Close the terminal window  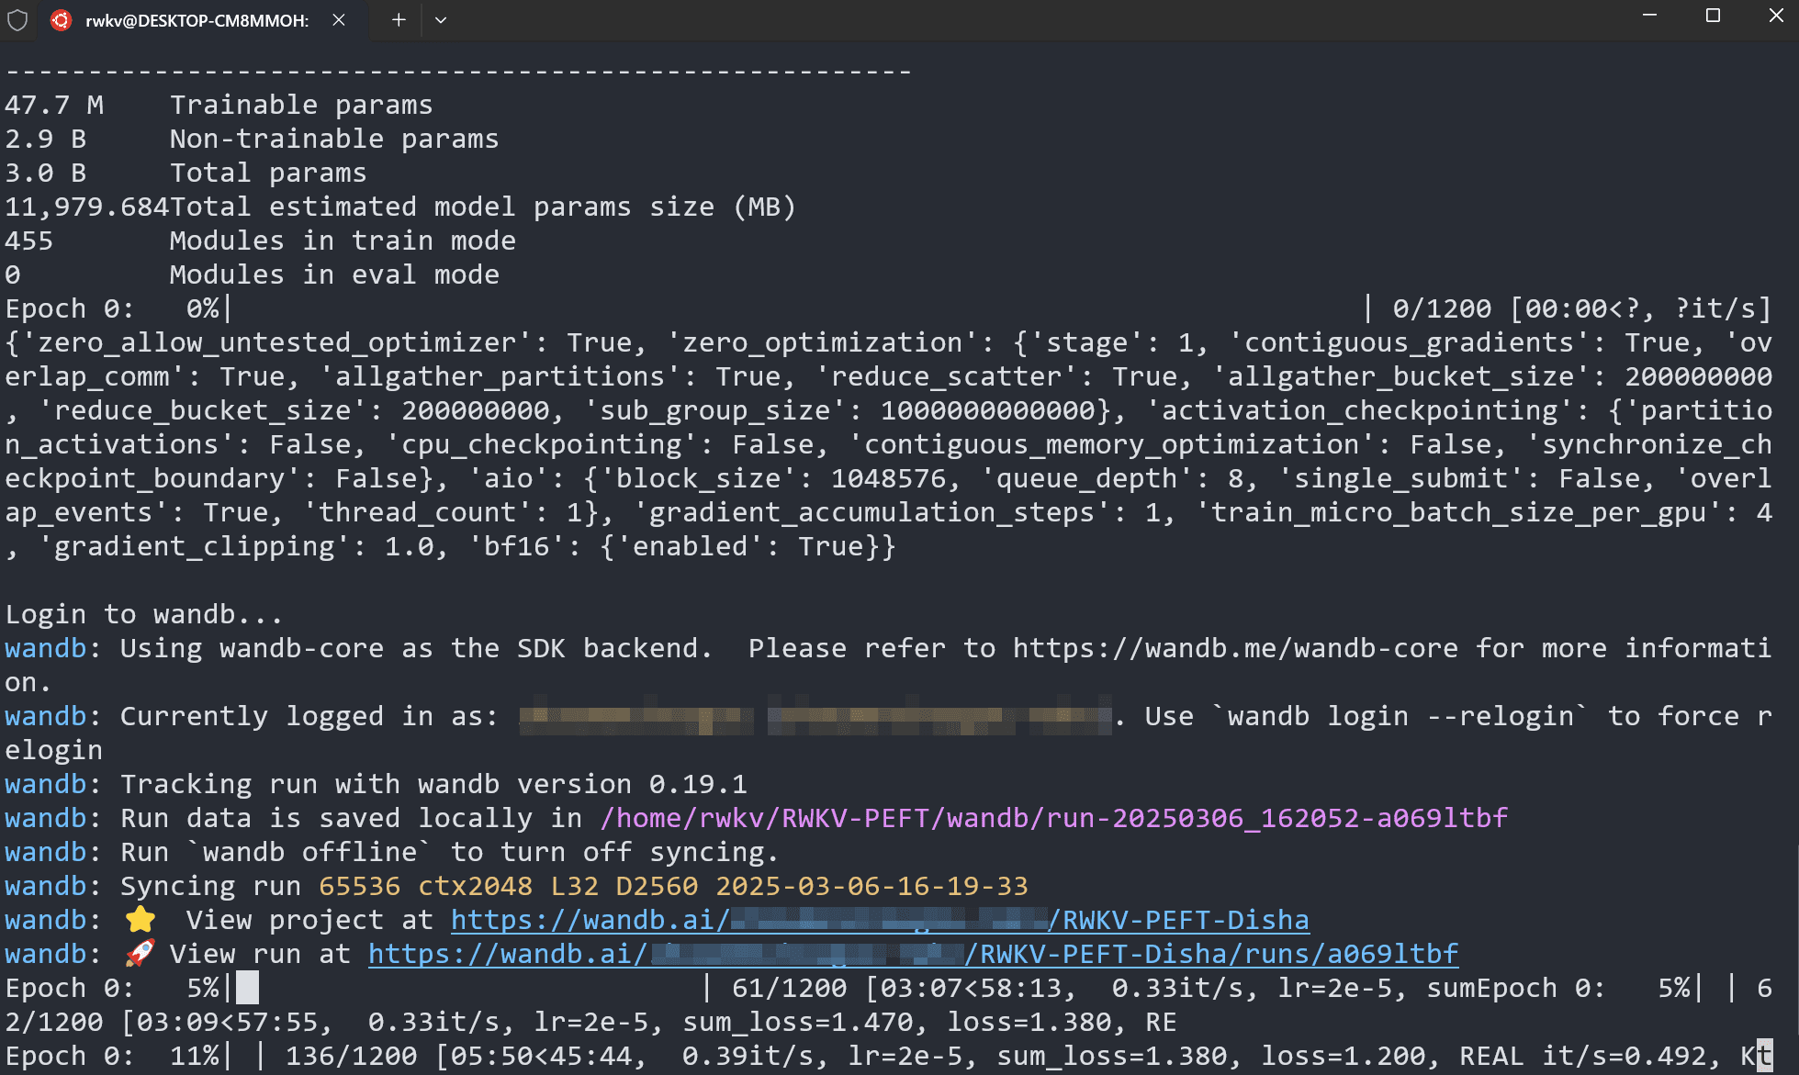point(1776,16)
